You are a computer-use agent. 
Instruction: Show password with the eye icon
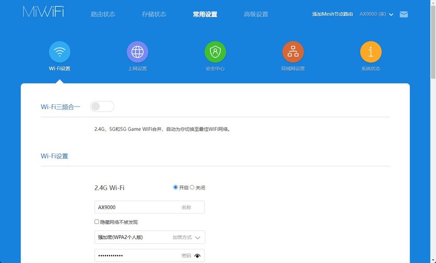197,256
